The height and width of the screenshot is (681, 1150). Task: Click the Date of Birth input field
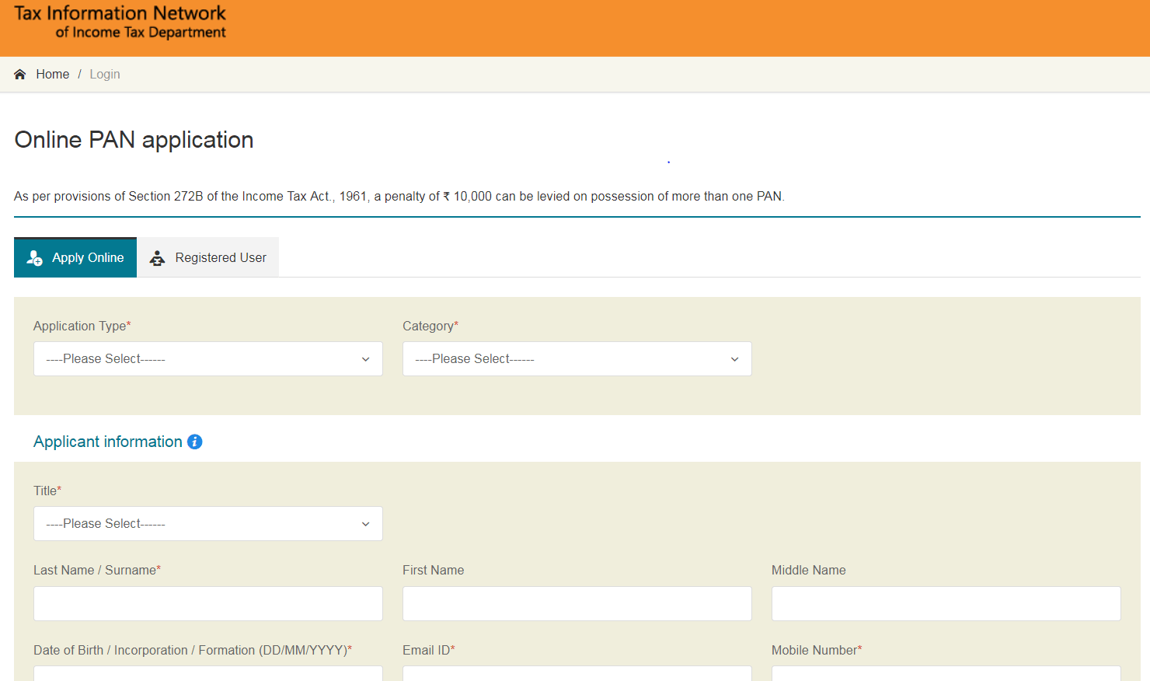(208, 673)
